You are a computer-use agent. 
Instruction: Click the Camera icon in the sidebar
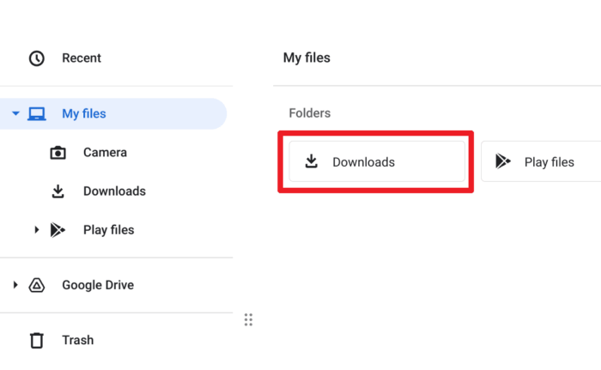pyautogui.click(x=58, y=153)
